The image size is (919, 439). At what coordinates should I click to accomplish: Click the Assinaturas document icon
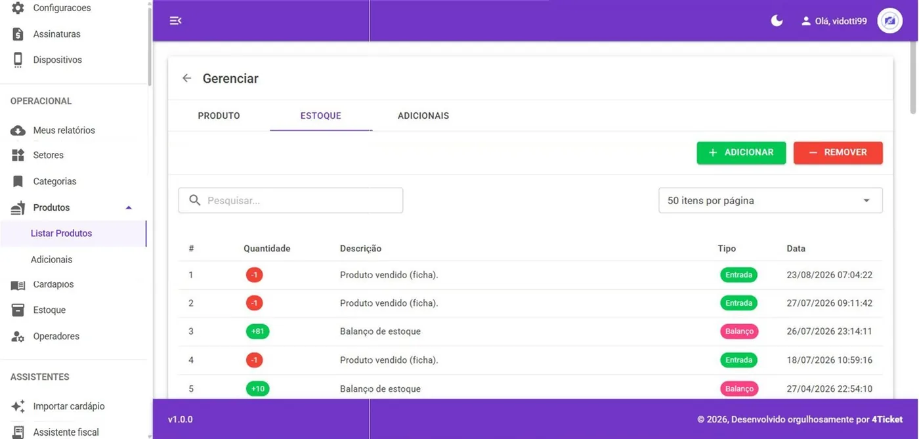pyautogui.click(x=18, y=34)
